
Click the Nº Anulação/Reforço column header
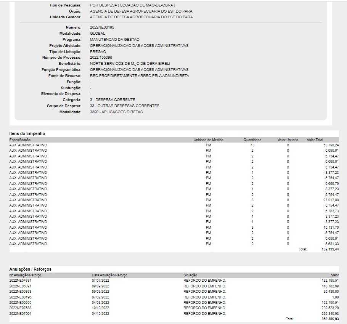[25, 275]
